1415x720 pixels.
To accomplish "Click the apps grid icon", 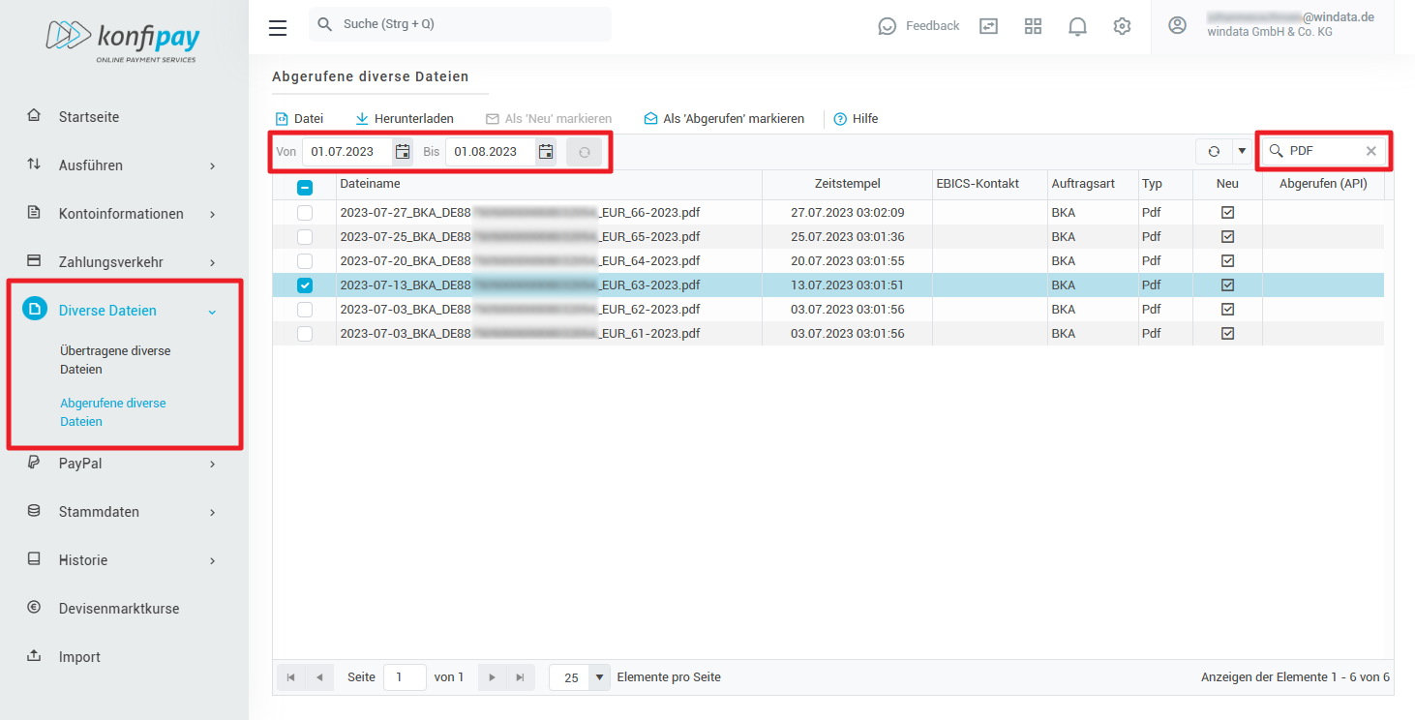I will 1033,26.
